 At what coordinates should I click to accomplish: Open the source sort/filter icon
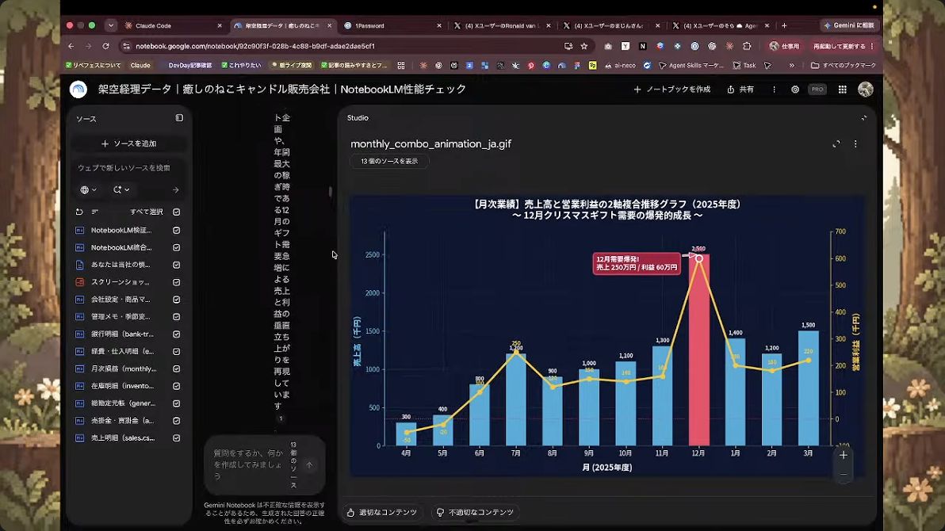94,212
